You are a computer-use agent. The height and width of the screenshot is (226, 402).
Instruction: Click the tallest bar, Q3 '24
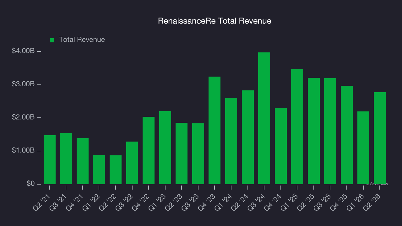click(264, 118)
